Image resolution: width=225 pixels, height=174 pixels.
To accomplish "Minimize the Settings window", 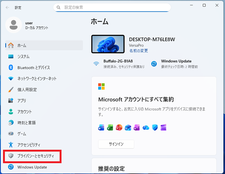I will (x=191, y=5).
